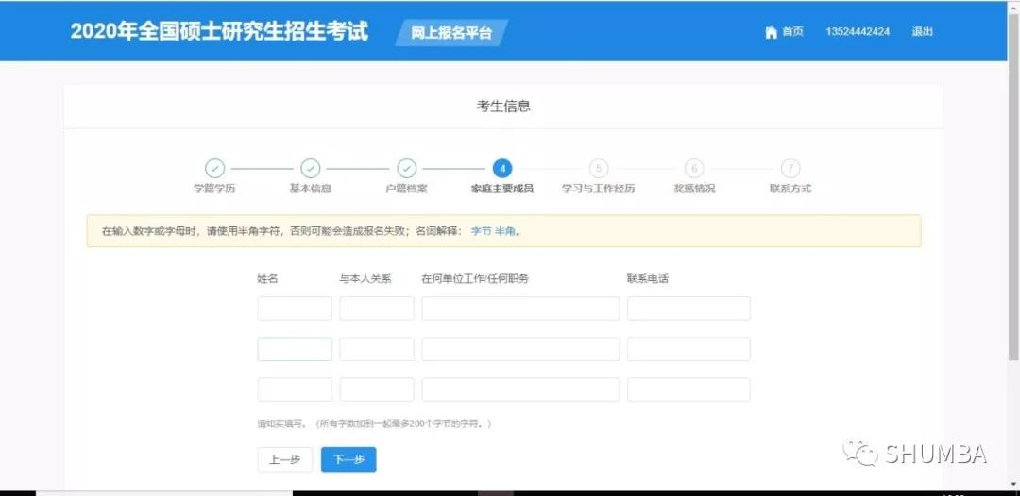Click the 下一步 next step button

[348, 459]
